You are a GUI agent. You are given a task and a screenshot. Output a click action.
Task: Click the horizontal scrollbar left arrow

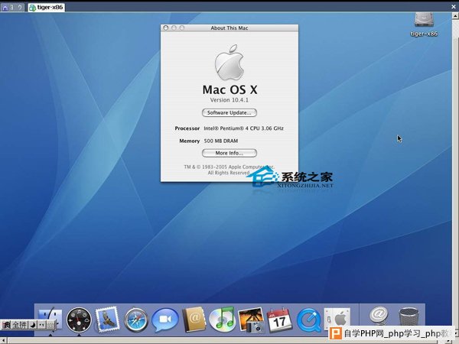click(4, 340)
